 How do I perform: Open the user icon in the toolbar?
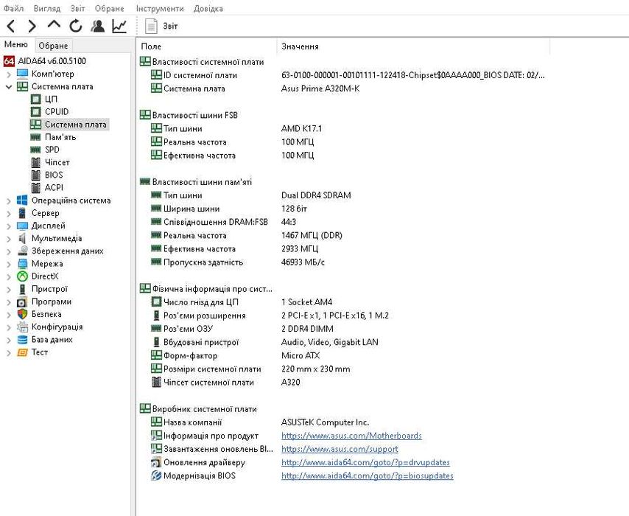97,26
